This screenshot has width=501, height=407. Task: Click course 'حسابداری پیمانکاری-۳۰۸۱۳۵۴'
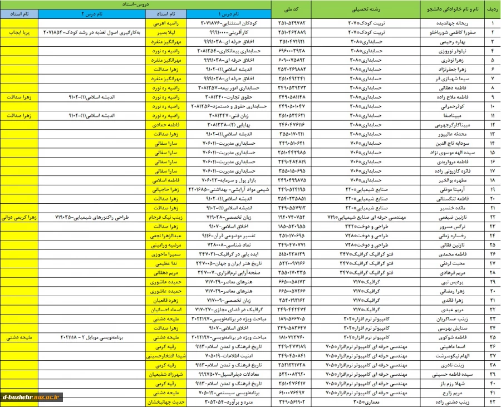(229, 51)
